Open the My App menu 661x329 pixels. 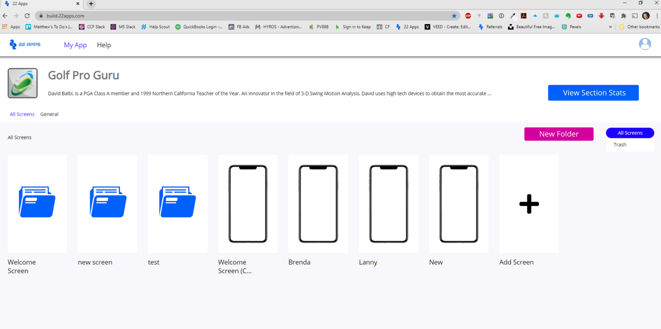pyautogui.click(x=75, y=45)
